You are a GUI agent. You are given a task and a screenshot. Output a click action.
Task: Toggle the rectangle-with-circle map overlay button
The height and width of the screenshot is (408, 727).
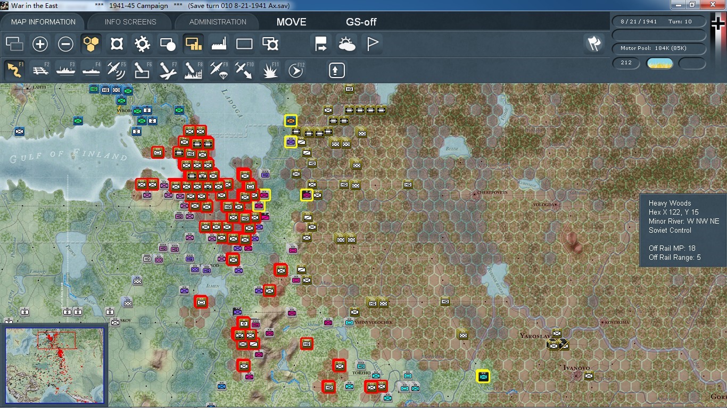click(x=168, y=44)
